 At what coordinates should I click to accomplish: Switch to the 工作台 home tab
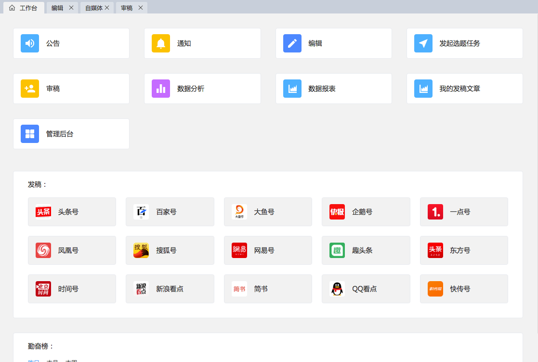pyautogui.click(x=23, y=8)
